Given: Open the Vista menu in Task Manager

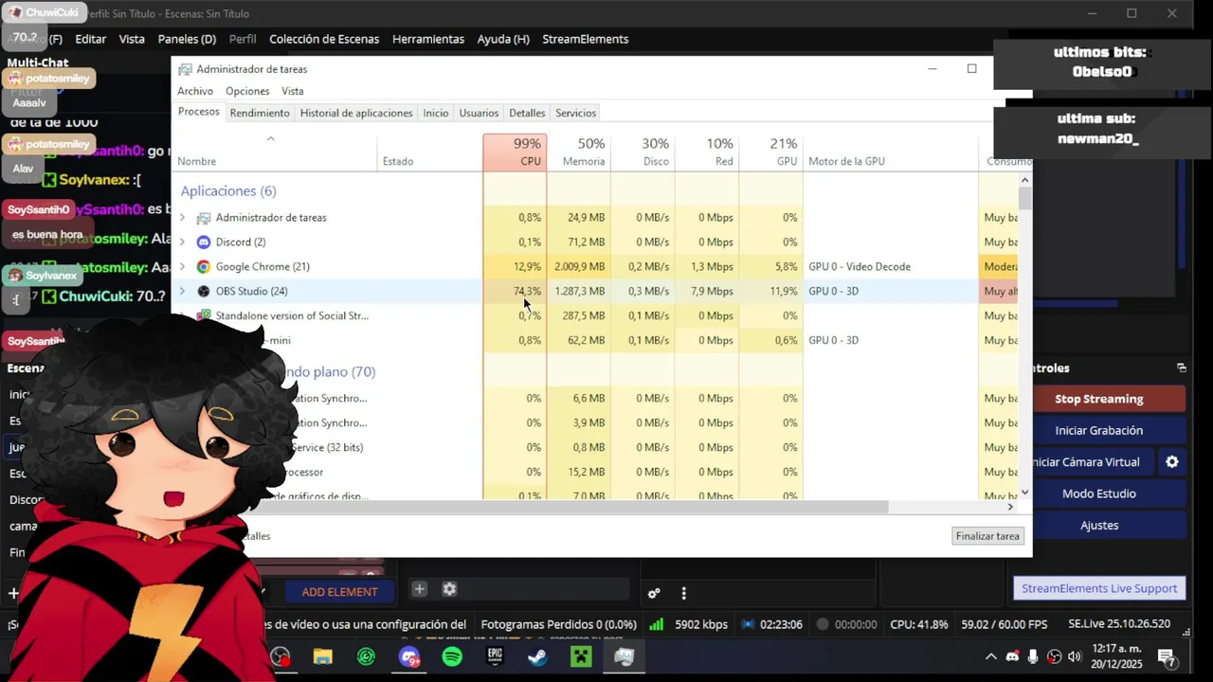Looking at the screenshot, I should click(x=293, y=91).
